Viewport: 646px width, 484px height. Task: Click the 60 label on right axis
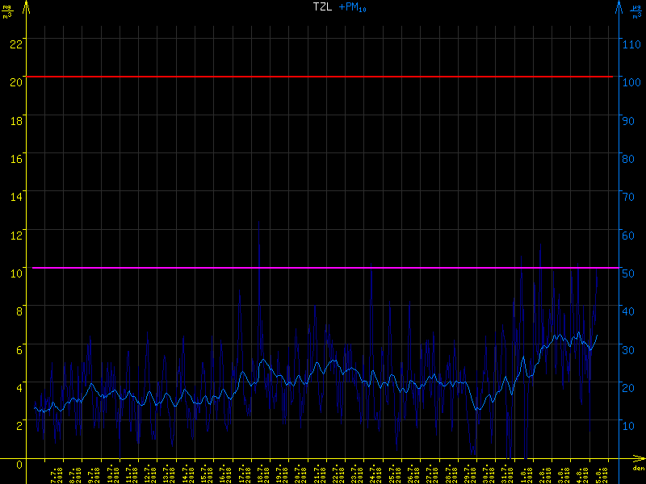tap(629, 235)
